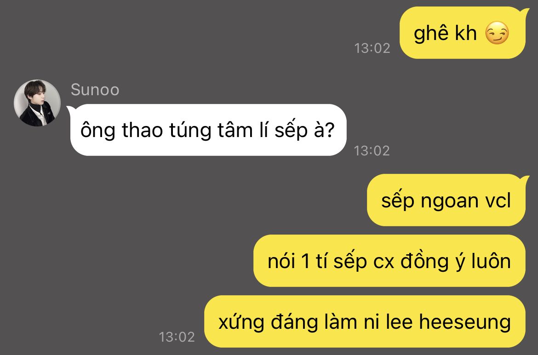The image size is (538, 355).
Task: Open Sunoo's profile picture avatar
Action: (x=37, y=103)
